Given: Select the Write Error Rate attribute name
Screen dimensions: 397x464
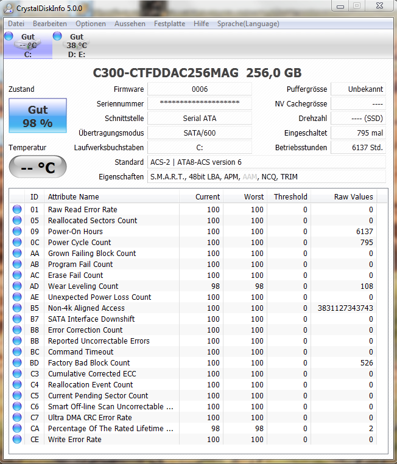Looking at the screenshot, I should [75, 440].
